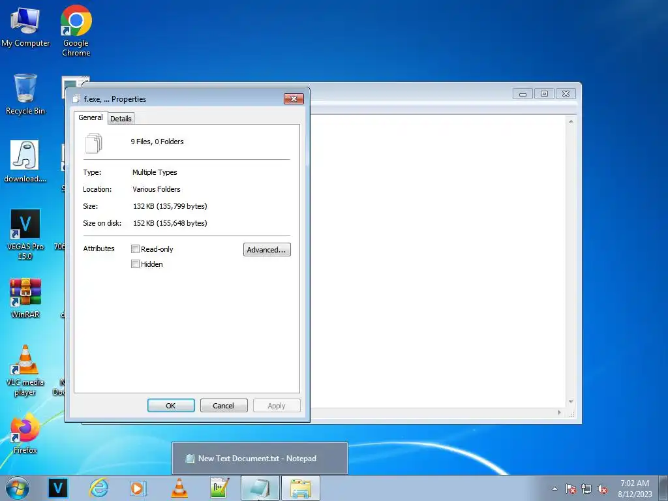Click the multiple-files icon in Properties dialog
This screenshot has width=668, height=501.
click(x=94, y=143)
